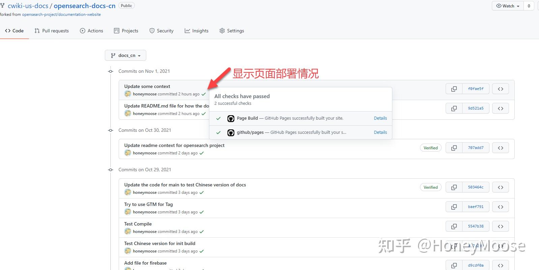This screenshot has height=270, width=539.
Task: Click GitHub logo beside github/pages check
Action: coord(231,132)
